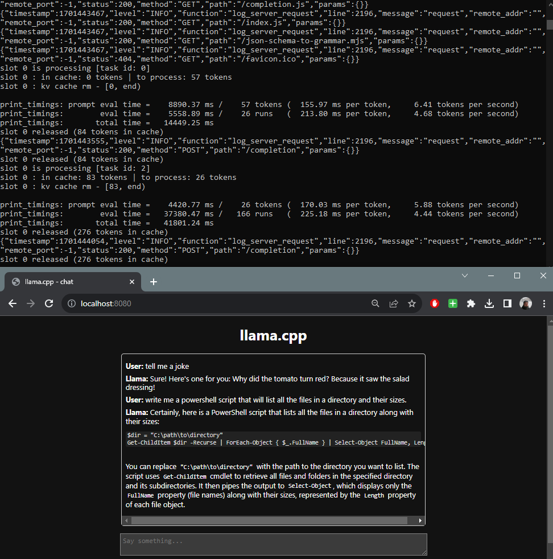This screenshot has width=553, height=559.
Task: Click "Certainly, here is a PowerShell script" reply
Action: (x=269, y=417)
